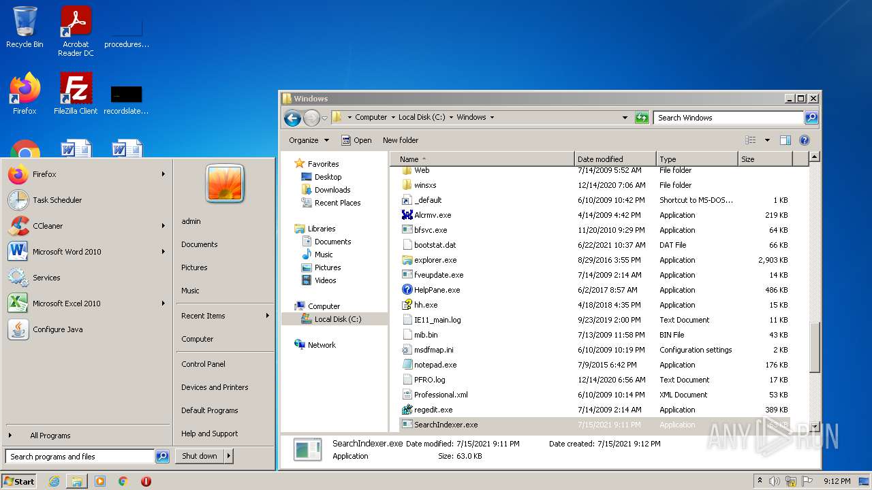
Task: Select the regedit.exe file icon
Action: coord(407,410)
